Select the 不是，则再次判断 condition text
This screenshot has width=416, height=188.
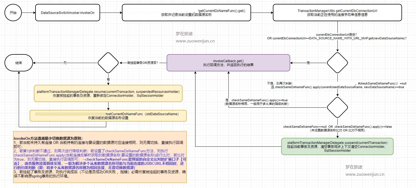pos(337,85)
